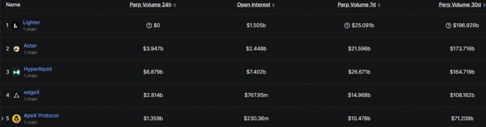This screenshot has width=486, height=127.
Task: Open the edgeX protocol link
Action: coord(32,92)
